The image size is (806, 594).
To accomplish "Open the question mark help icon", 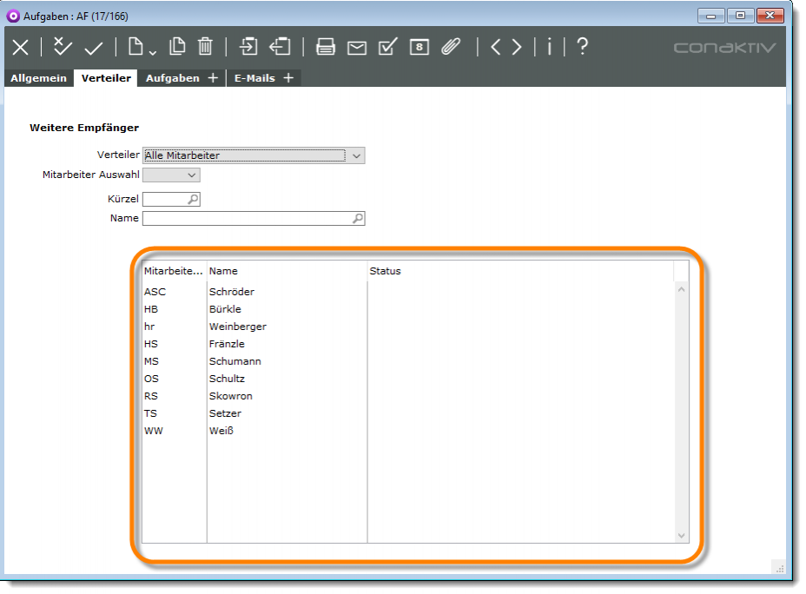I will 582,47.
